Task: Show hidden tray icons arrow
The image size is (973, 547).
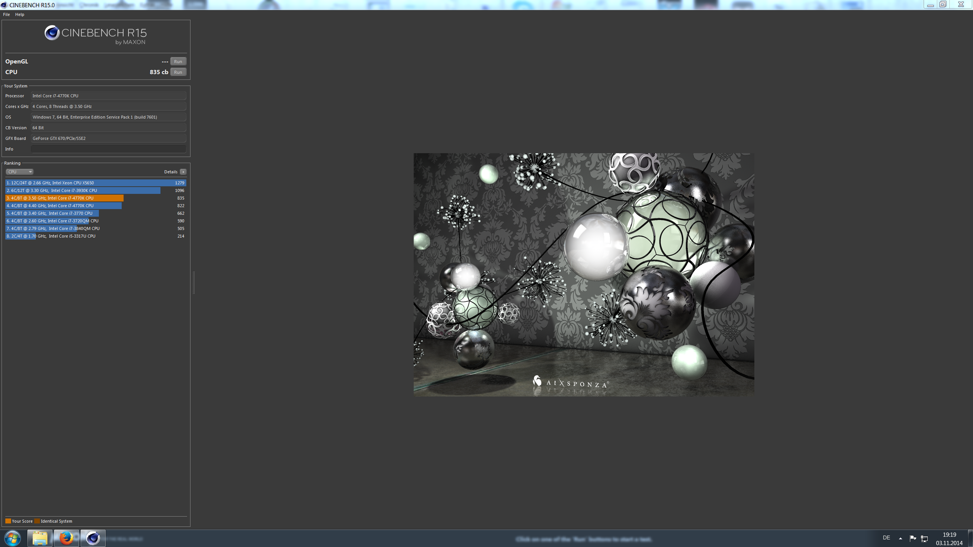Action: pos(900,538)
